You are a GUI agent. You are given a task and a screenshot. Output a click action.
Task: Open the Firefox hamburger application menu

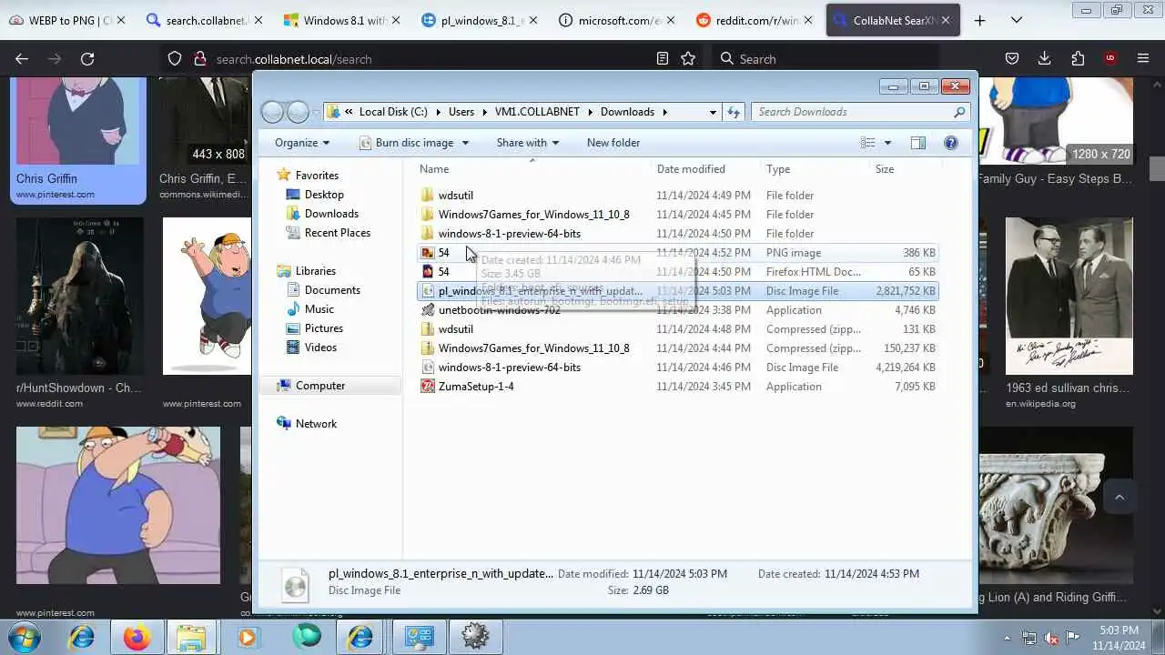tap(1143, 58)
